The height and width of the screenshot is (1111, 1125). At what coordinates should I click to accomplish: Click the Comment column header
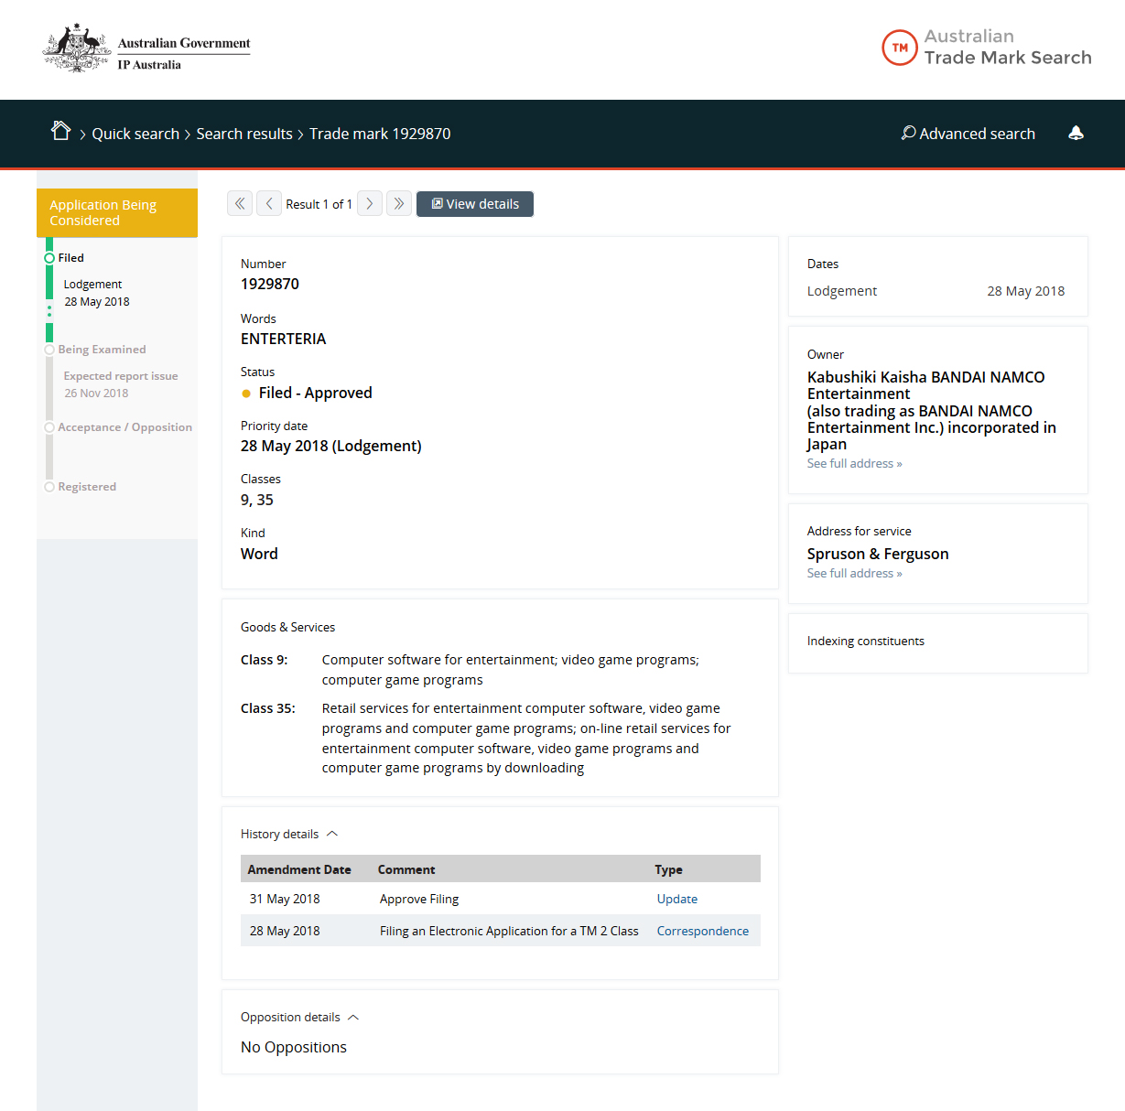click(x=406, y=870)
